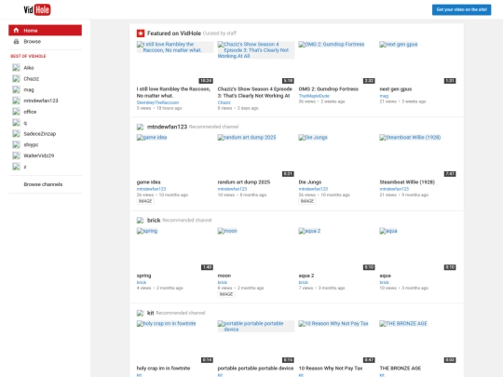This screenshot has width=503, height=377.
Task: Open the brick recommended channel heading
Action: [154, 221]
